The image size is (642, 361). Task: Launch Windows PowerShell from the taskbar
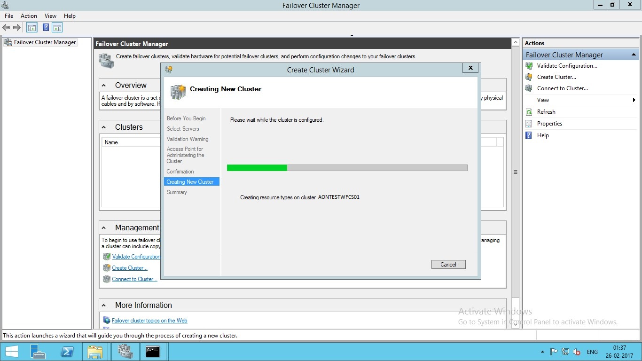point(66,352)
